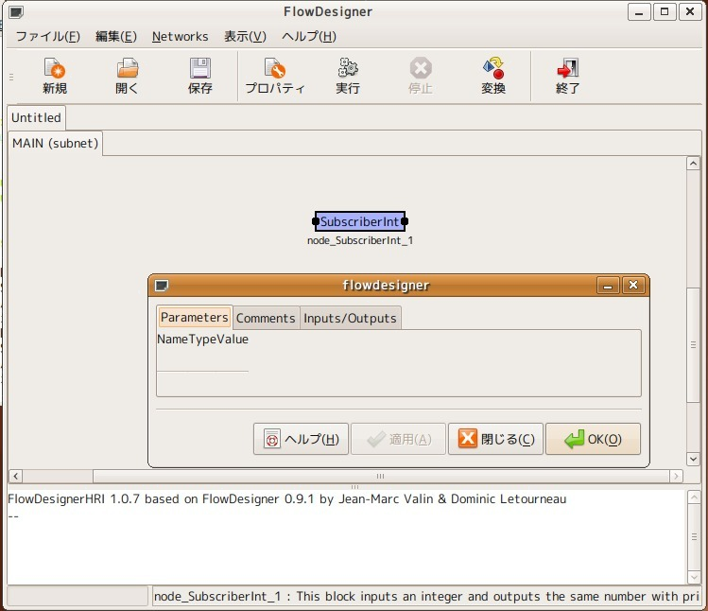Open the Networks menu

[180, 36]
